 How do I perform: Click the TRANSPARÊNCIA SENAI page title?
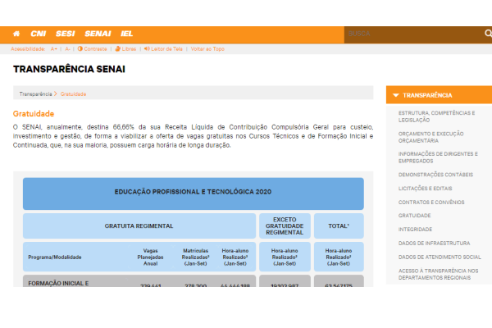(69, 69)
